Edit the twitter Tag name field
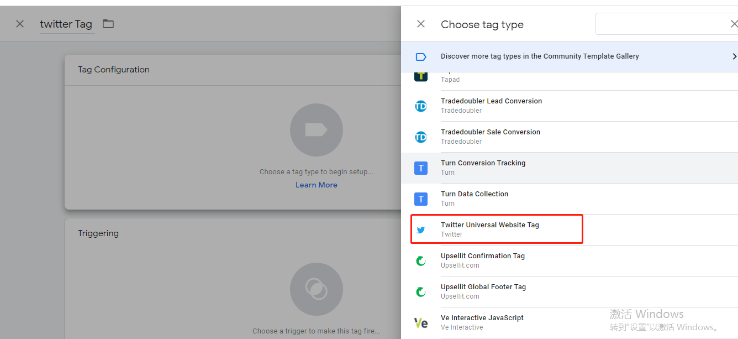The image size is (738, 339). tap(66, 24)
